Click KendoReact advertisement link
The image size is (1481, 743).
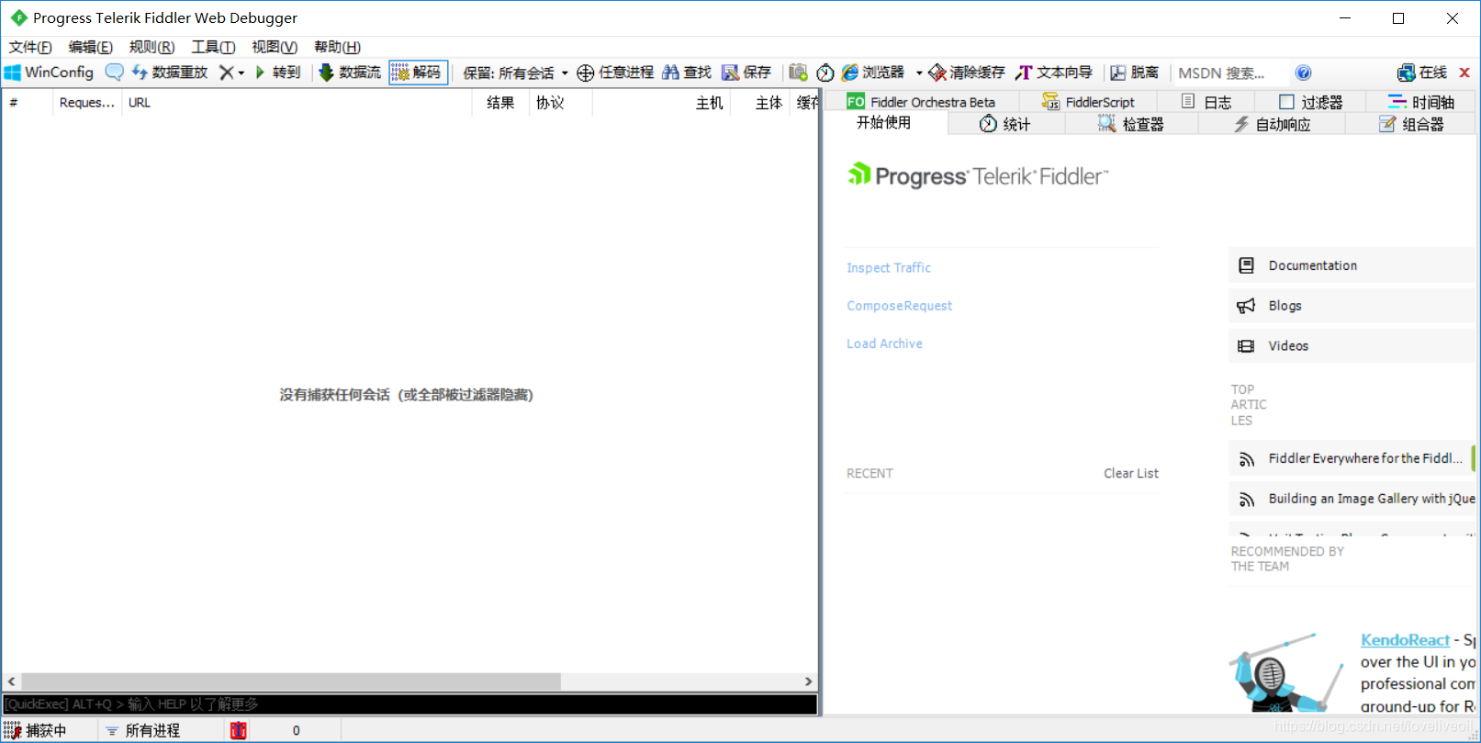pyautogui.click(x=1405, y=640)
